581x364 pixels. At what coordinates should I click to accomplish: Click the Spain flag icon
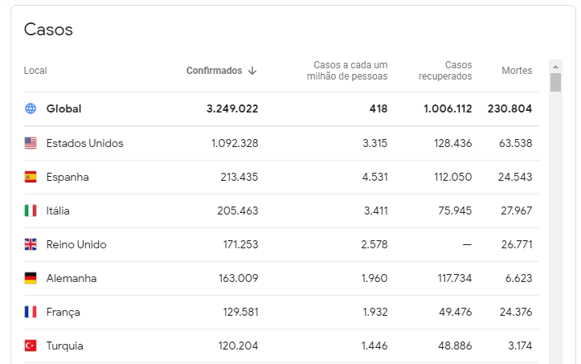pos(31,177)
